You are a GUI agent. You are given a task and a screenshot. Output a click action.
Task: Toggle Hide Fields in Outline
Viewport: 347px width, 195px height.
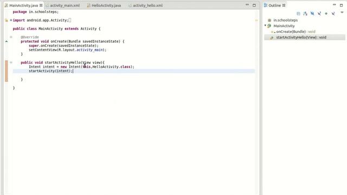point(312,14)
